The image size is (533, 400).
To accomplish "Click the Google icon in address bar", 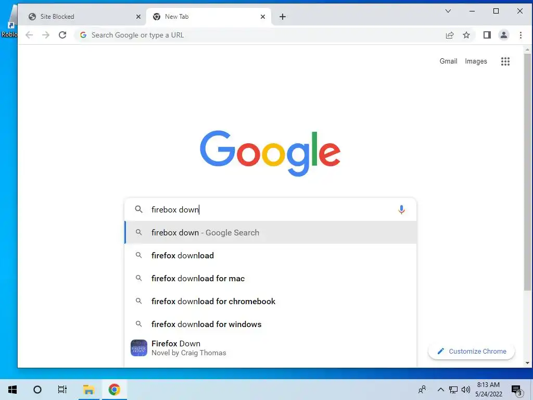I will coord(83,35).
